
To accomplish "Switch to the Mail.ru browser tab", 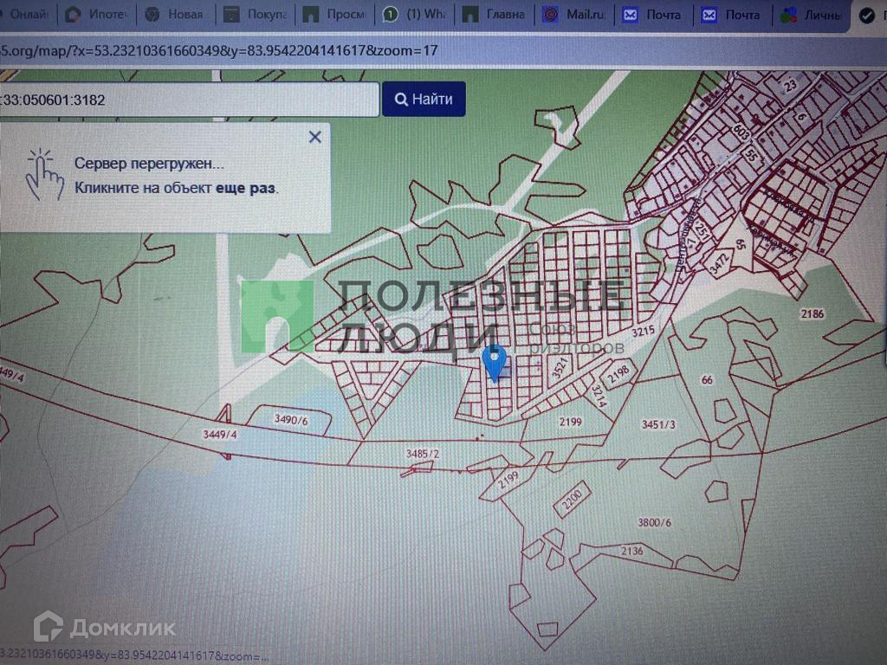I will pyautogui.click(x=573, y=14).
